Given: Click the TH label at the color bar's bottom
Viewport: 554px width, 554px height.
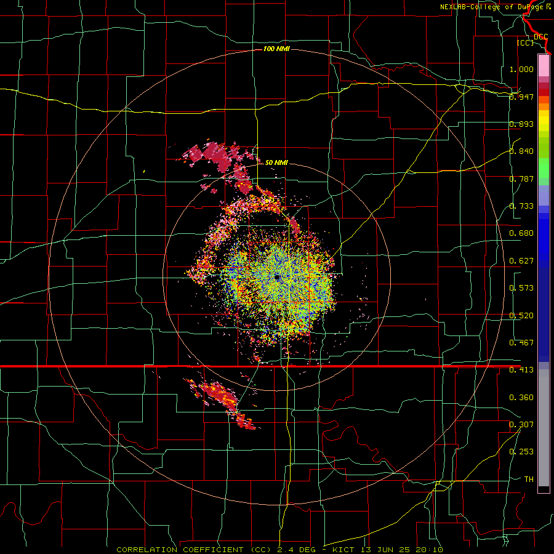Looking at the screenshot, I should 529,480.
